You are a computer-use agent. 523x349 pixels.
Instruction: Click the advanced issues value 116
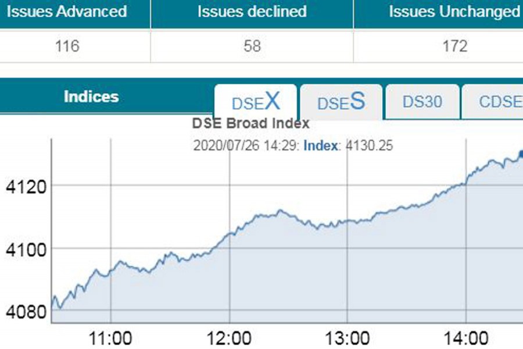[x=67, y=46]
